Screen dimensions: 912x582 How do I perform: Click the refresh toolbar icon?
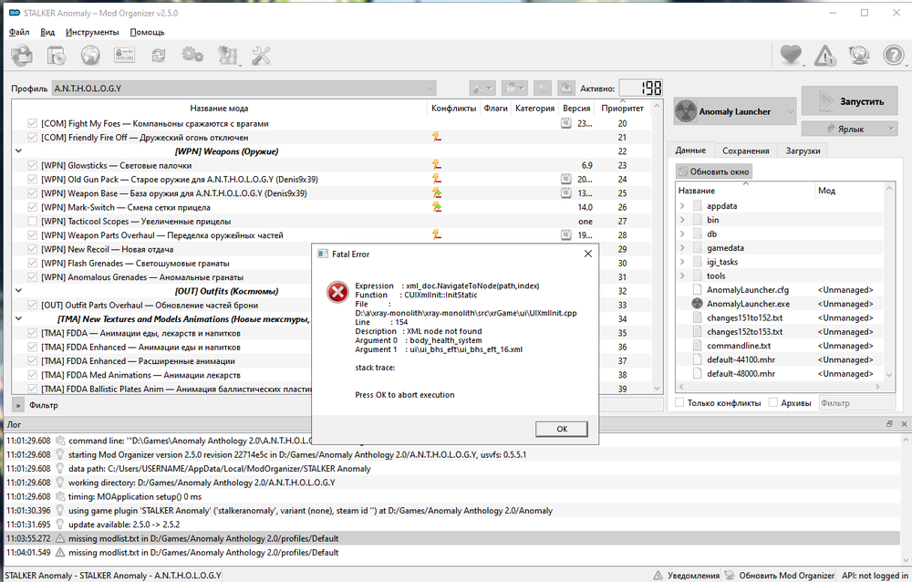(x=159, y=56)
